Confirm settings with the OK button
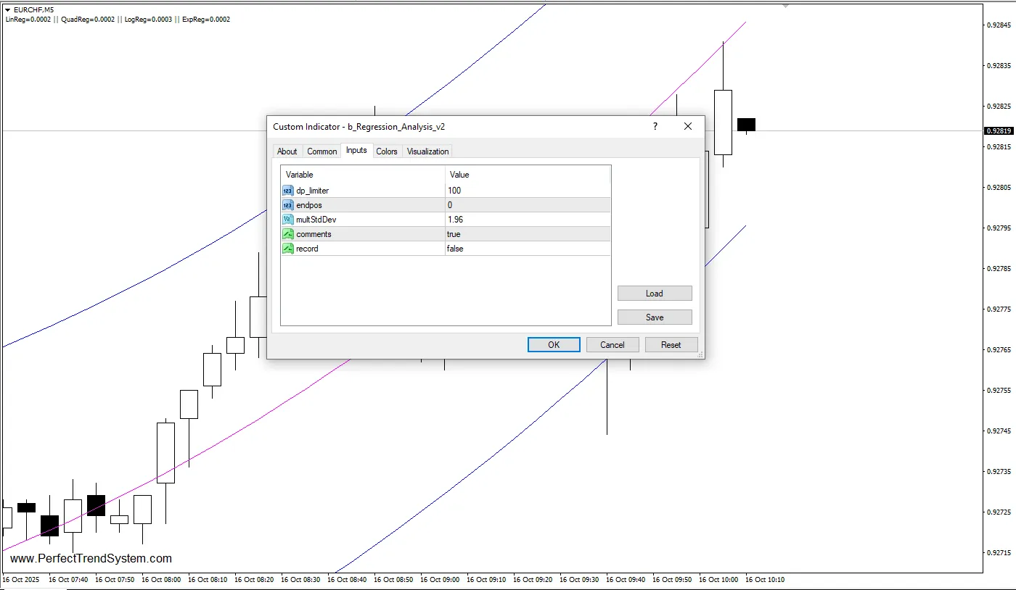Screen dimensions: 1016x590 tap(553, 344)
